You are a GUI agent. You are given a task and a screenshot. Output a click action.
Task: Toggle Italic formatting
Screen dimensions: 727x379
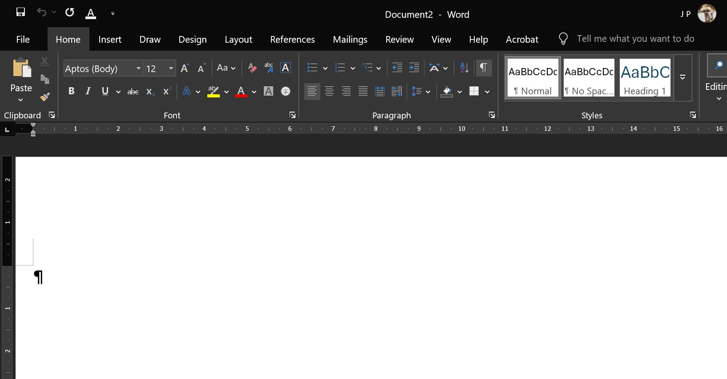coord(88,91)
